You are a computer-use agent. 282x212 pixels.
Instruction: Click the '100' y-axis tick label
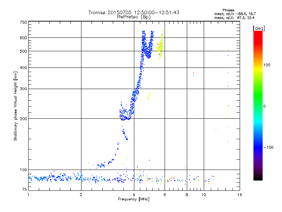coord(24,170)
